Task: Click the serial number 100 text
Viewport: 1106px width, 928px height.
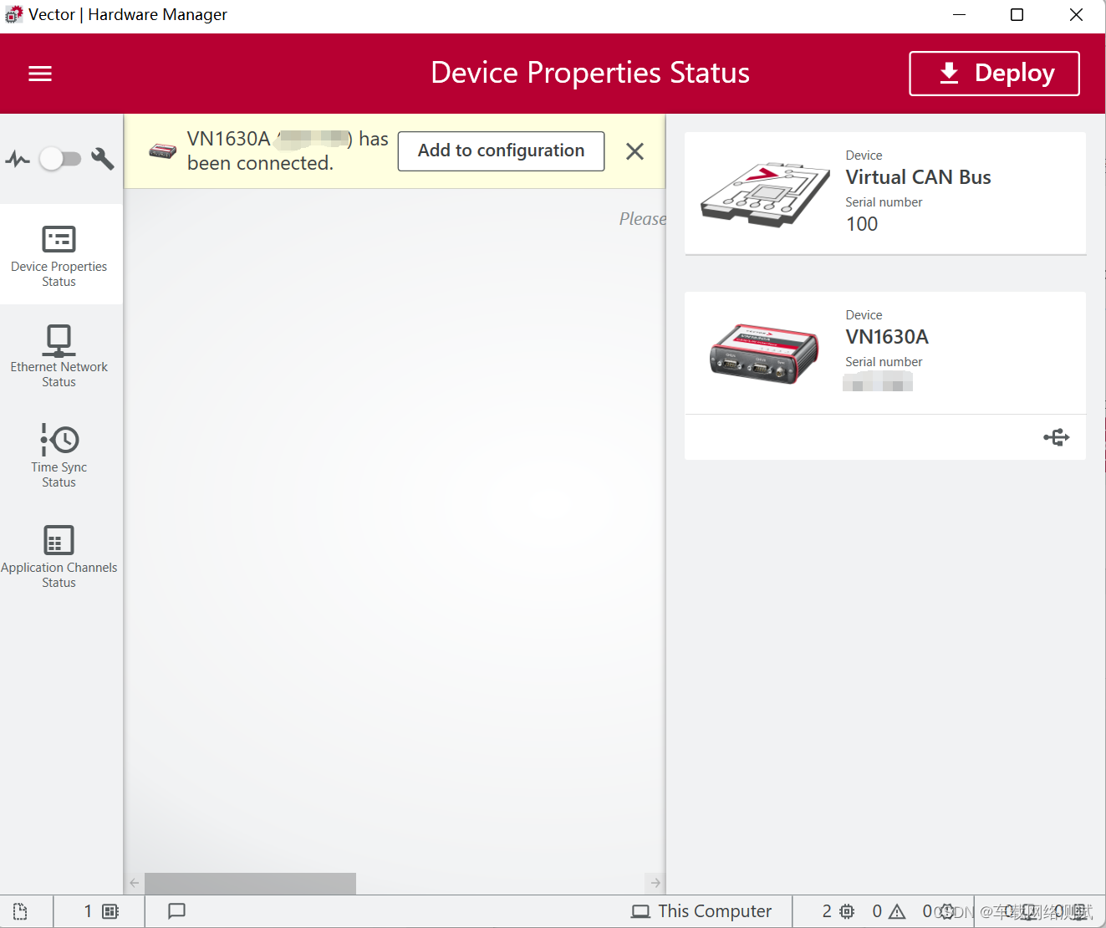Action: 862,224
